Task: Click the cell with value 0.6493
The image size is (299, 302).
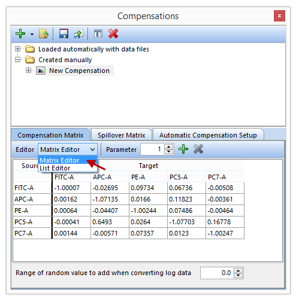Action: pos(110,222)
